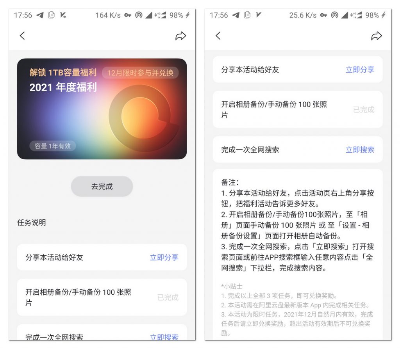Tap 立即分享 on the left screen

pyautogui.click(x=164, y=258)
